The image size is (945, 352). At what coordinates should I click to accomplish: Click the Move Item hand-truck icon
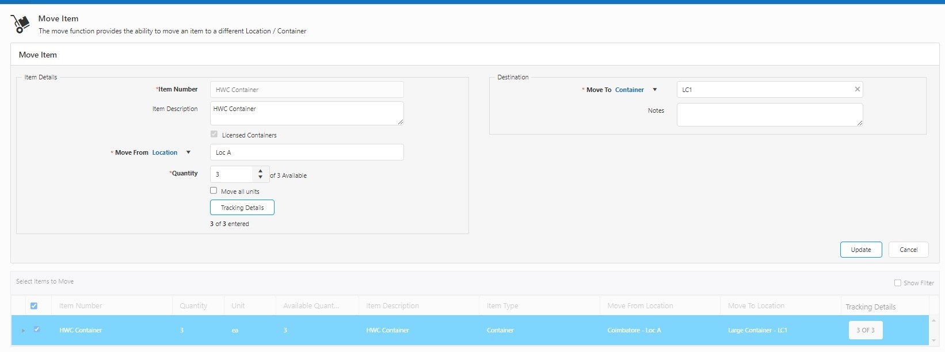(20, 24)
